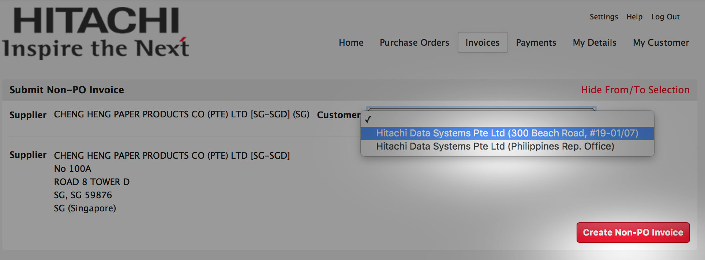Click the Hitachi Inspire the Next logo
This screenshot has width=705, height=260.
(96, 33)
